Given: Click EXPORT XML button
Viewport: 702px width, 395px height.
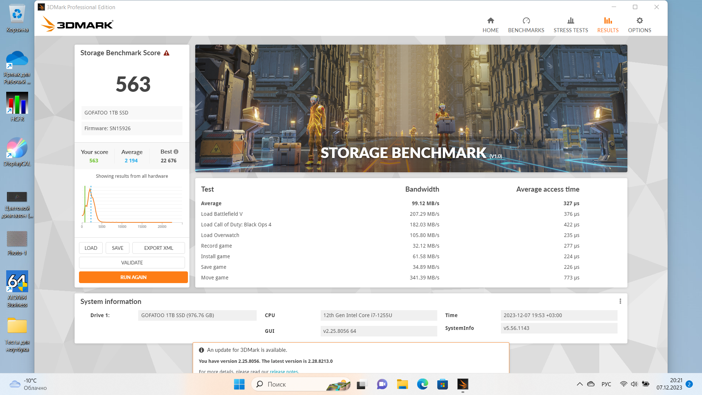Looking at the screenshot, I should (158, 248).
